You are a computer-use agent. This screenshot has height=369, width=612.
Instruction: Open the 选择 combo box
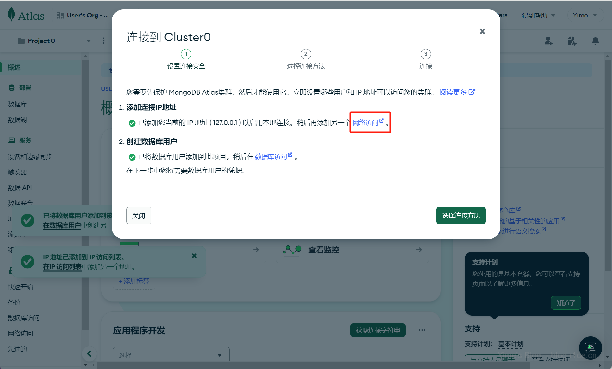pos(171,355)
